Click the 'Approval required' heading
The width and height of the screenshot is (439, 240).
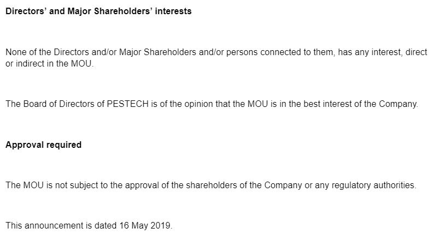coord(43,145)
